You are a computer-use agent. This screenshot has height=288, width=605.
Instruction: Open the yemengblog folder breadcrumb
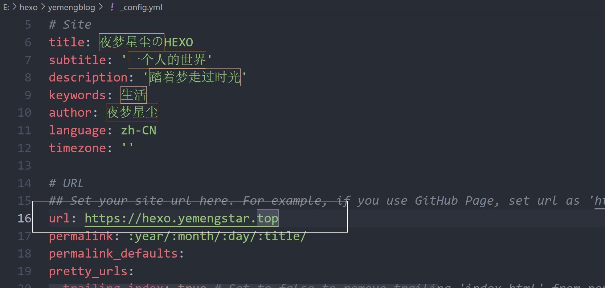(71, 7)
